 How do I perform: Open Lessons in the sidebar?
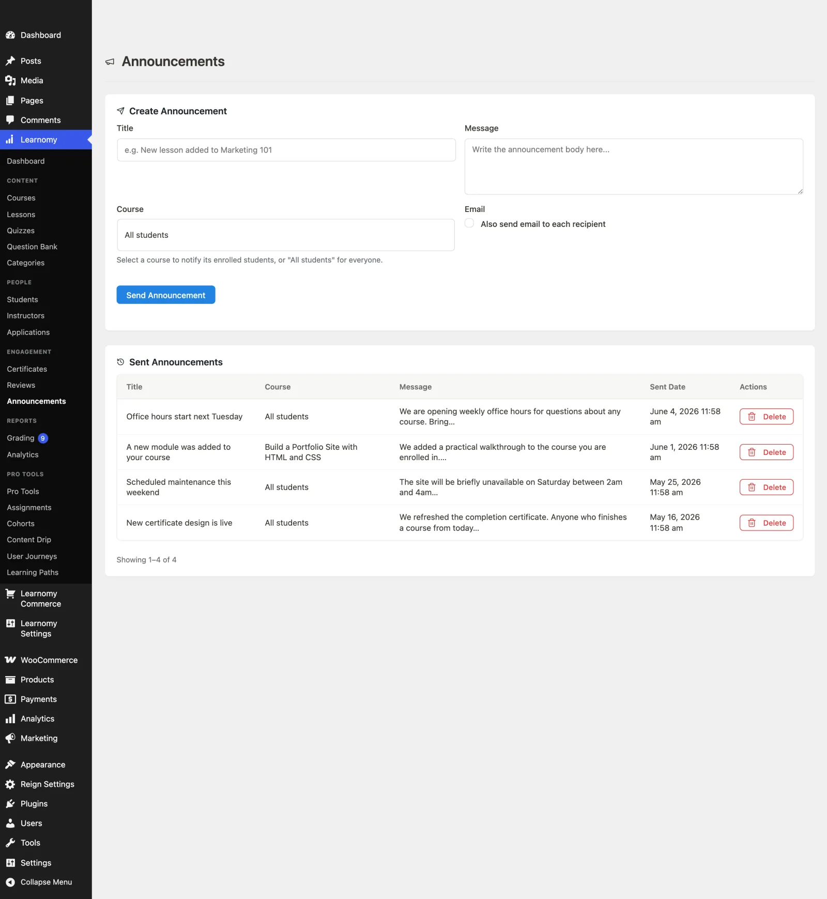point(21,215)
